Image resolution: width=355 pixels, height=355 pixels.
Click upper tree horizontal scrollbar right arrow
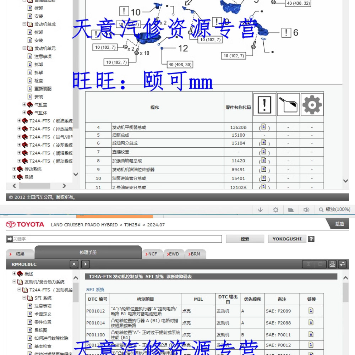(64, 186)
